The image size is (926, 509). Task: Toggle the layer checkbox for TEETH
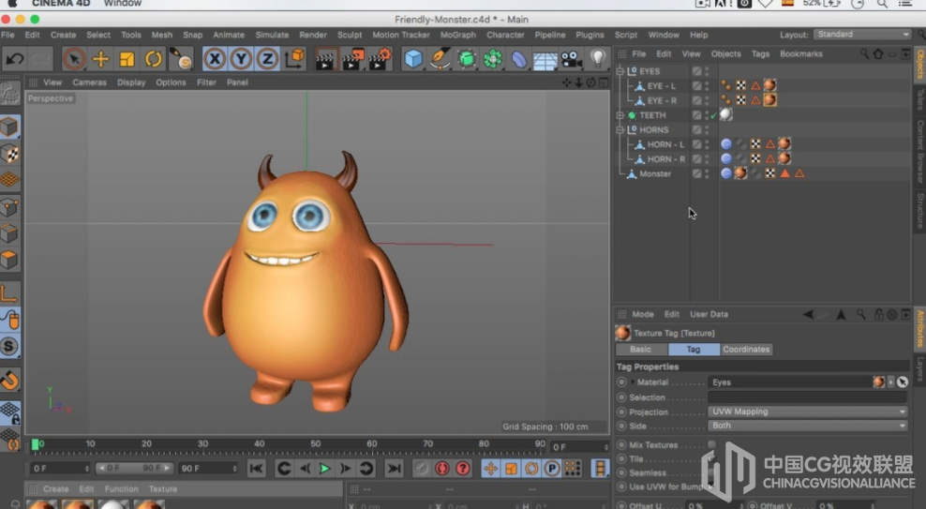pos(697,115)
